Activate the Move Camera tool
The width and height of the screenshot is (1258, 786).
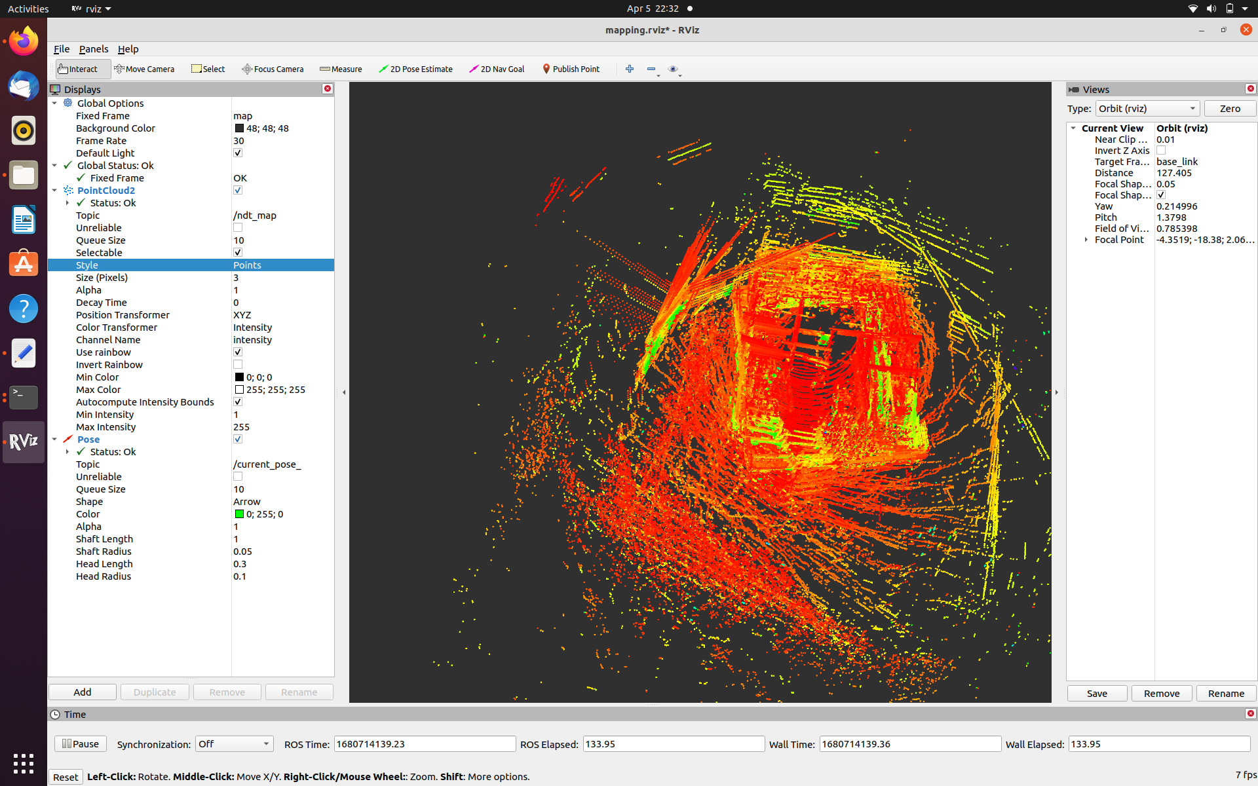pyautogui.click(x=145, y=69)
